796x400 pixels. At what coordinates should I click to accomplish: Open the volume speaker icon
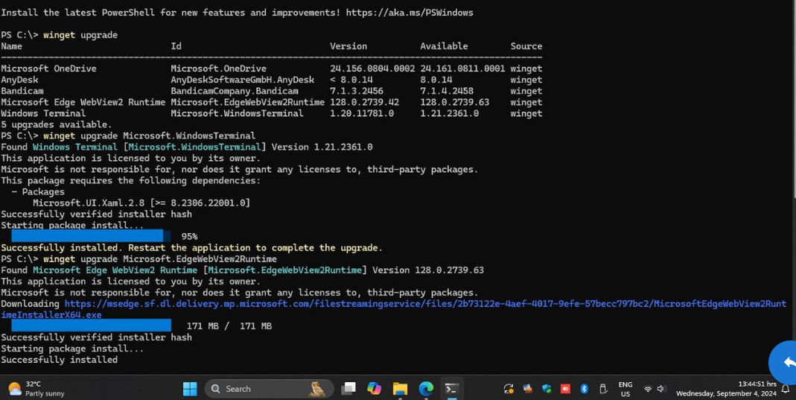[661, 389]
